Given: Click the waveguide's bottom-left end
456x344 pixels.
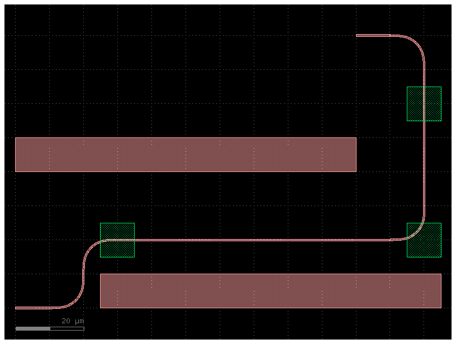Looking at the screenshot, I should tap(17, 308).
